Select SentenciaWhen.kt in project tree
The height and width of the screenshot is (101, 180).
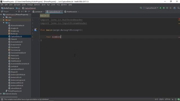pos(17,83)
